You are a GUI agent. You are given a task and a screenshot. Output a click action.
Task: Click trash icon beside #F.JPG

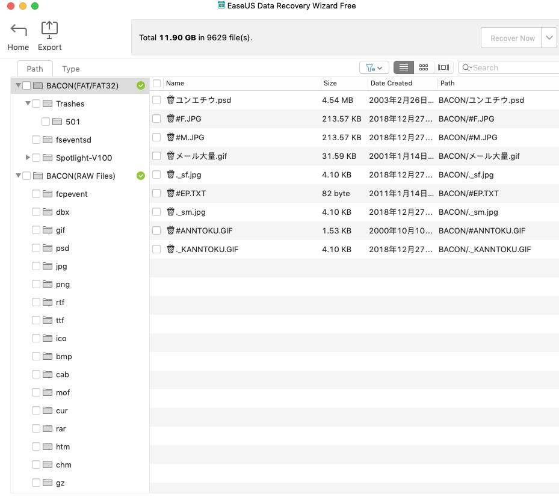pyautogui.click(x=170, y=119)
